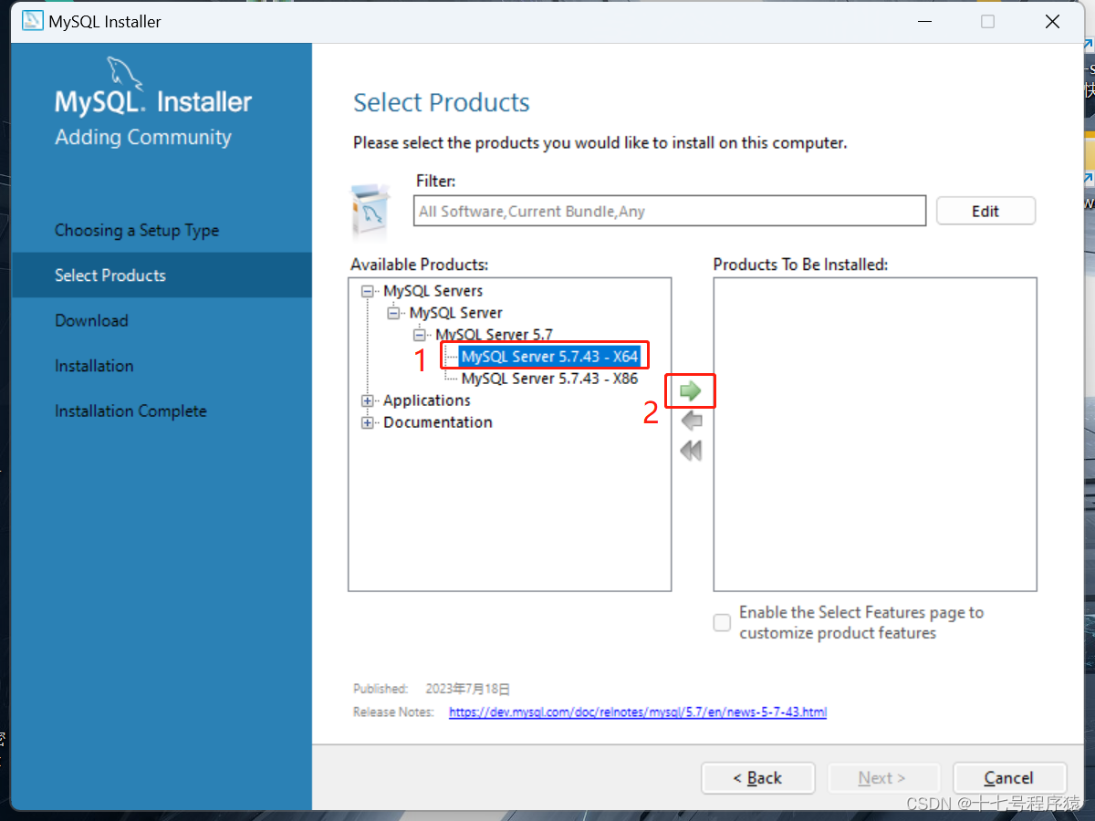Click the Select Products heading
This screenshot has width=1095, height=821.
pos(442,103)
